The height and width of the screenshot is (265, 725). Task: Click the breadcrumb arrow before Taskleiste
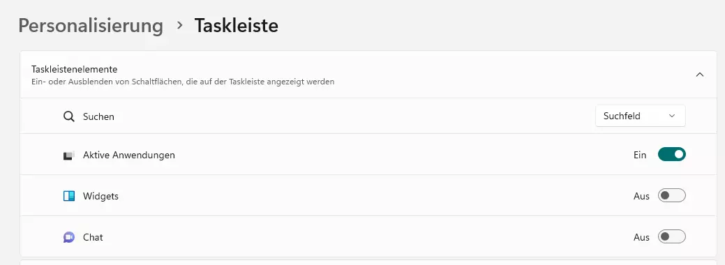point(180,25)
